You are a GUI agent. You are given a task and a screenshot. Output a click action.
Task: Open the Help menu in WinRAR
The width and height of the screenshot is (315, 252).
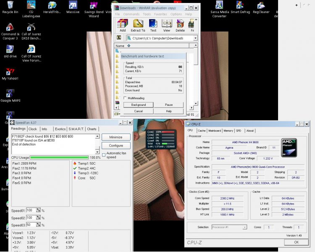(189, 14)
